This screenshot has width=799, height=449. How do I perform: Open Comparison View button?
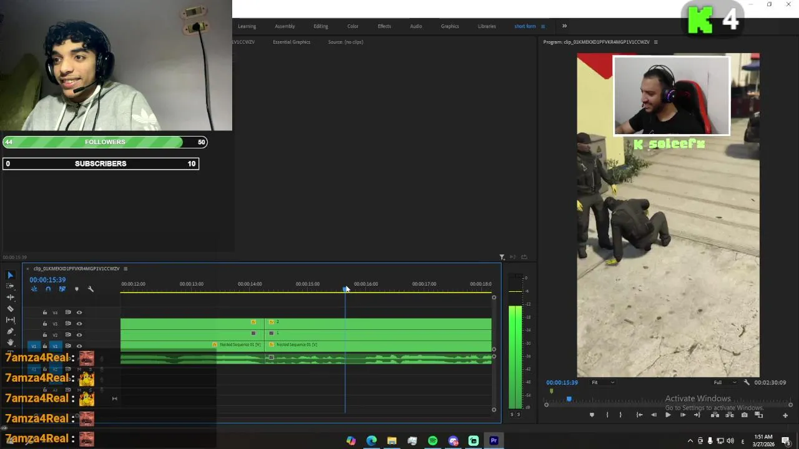758,415
